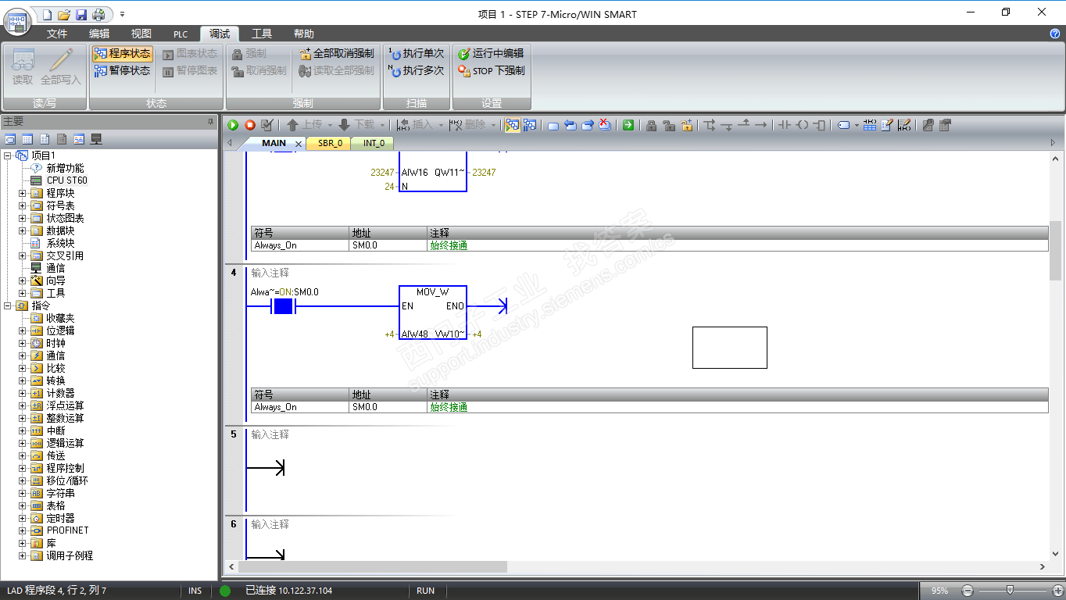The width and height of the screenshot is (1066, 600).
Task: Open the quick access toolbar customize dropdown
Action: click(x=122, y=14)
